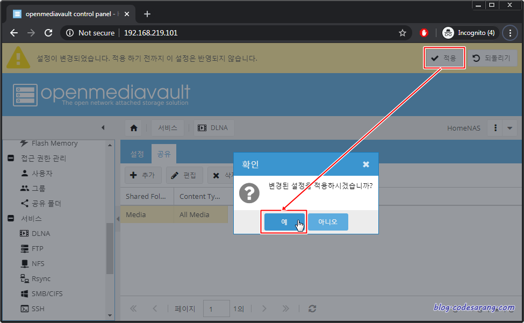Close the 확인 dialog with the X
This screenshot has height=323, width=524.
366,164
